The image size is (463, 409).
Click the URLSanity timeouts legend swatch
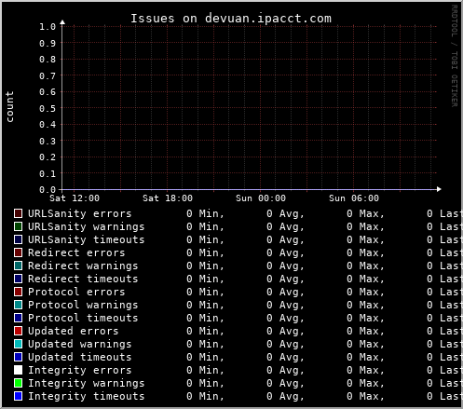(18, 239)
